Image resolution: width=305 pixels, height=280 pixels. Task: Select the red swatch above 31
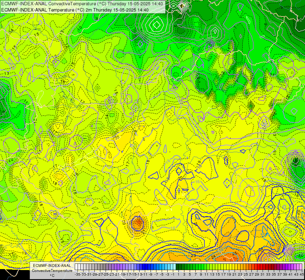[x=261, y=267]
